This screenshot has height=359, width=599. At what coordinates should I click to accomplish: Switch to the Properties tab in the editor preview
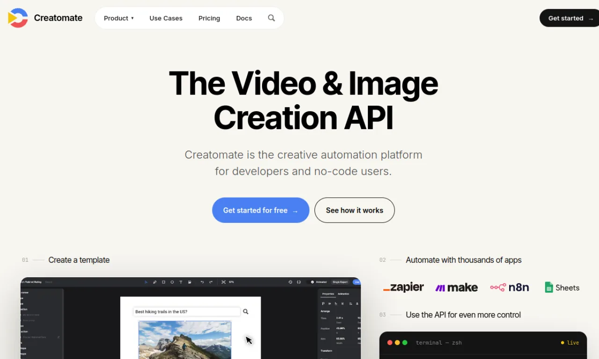tap(328, 294)
